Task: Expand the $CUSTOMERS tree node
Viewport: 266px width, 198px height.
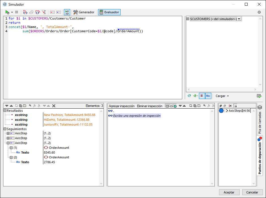Action: (188, 19)
